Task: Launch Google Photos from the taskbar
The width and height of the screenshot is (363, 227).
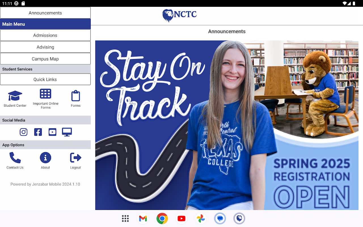Action: (201, 218)
